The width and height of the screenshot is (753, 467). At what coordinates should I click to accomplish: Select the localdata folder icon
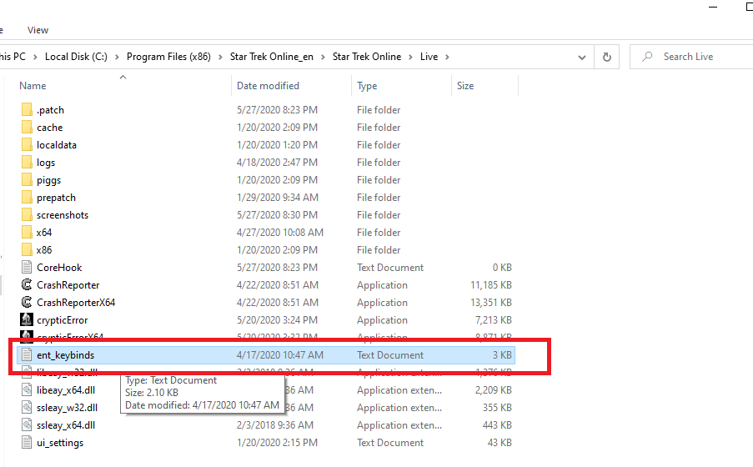[27, 144]
